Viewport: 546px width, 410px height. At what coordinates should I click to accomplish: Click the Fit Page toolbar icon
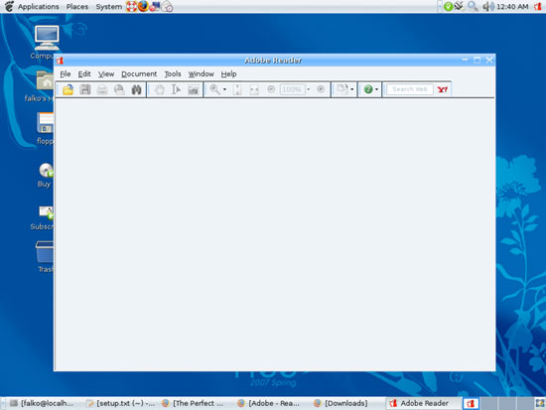coord(237,89)
